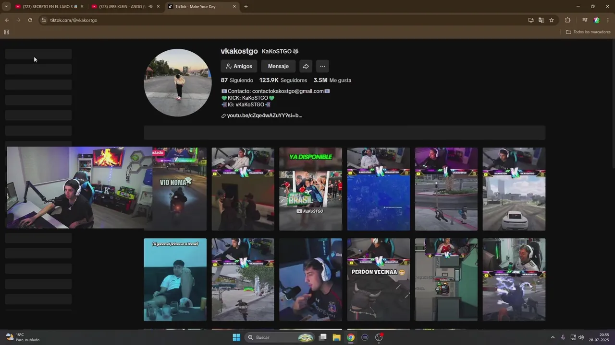Click the KICK: KaKoSTGO bio line
615x345 pixels.
click(247, 98)
